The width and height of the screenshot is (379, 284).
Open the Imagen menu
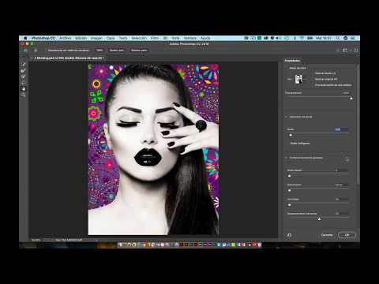click(96, 38)
